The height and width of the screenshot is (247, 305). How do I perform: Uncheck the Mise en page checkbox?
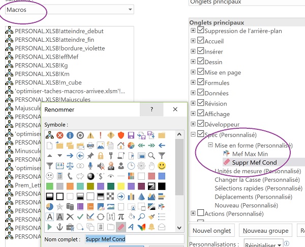(x=201, y=71)
